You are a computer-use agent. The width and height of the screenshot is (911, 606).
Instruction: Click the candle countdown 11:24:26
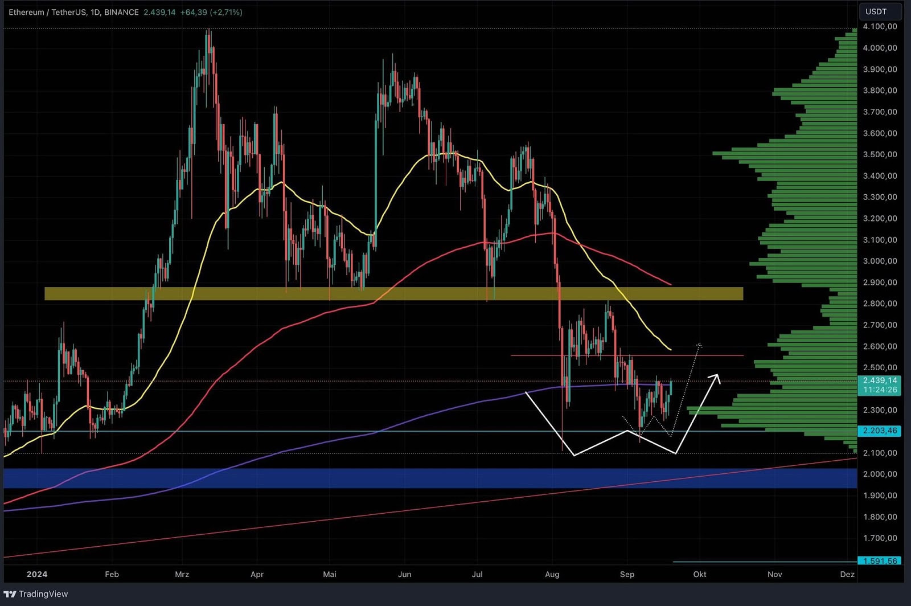point(880,390)
